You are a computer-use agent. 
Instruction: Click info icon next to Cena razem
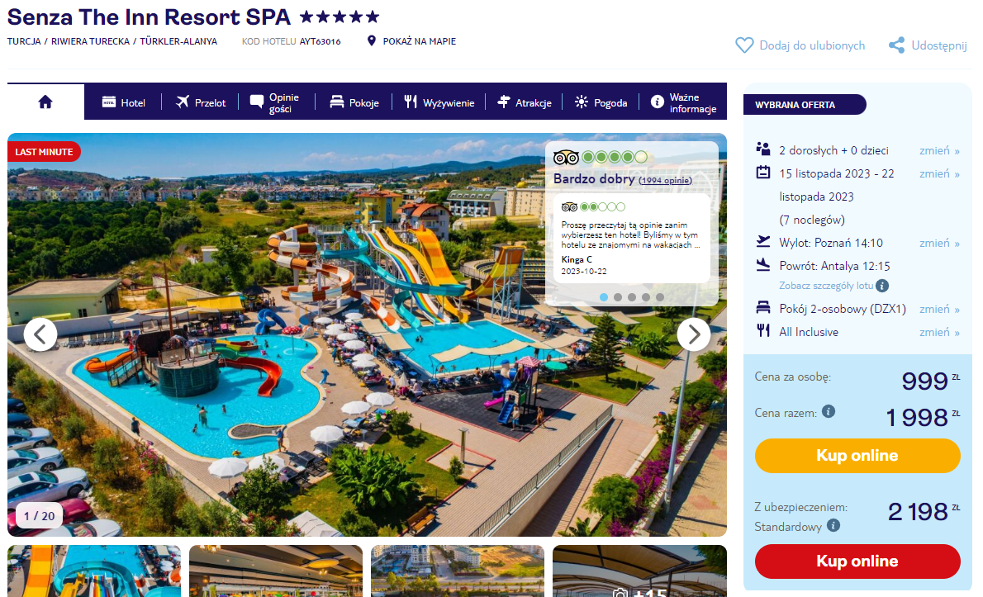(x=829, y=411)
